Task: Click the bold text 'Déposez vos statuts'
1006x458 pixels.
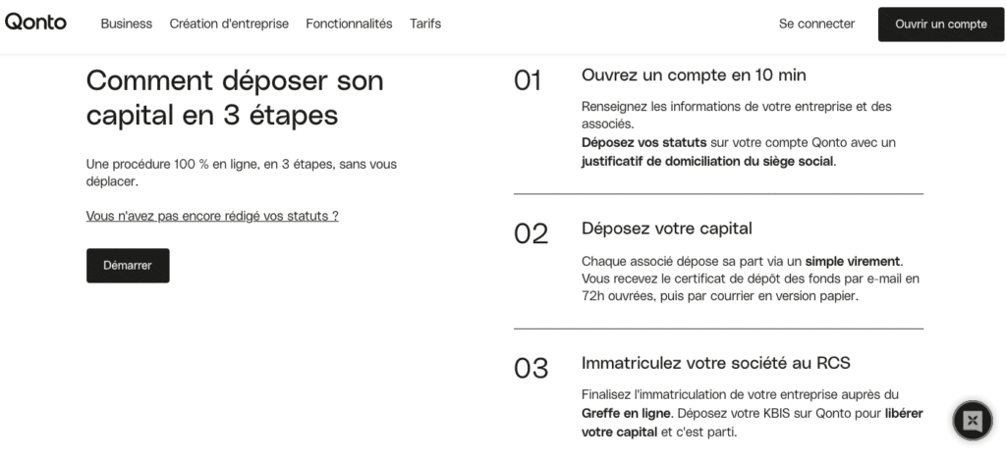Action: coord(643,142)
